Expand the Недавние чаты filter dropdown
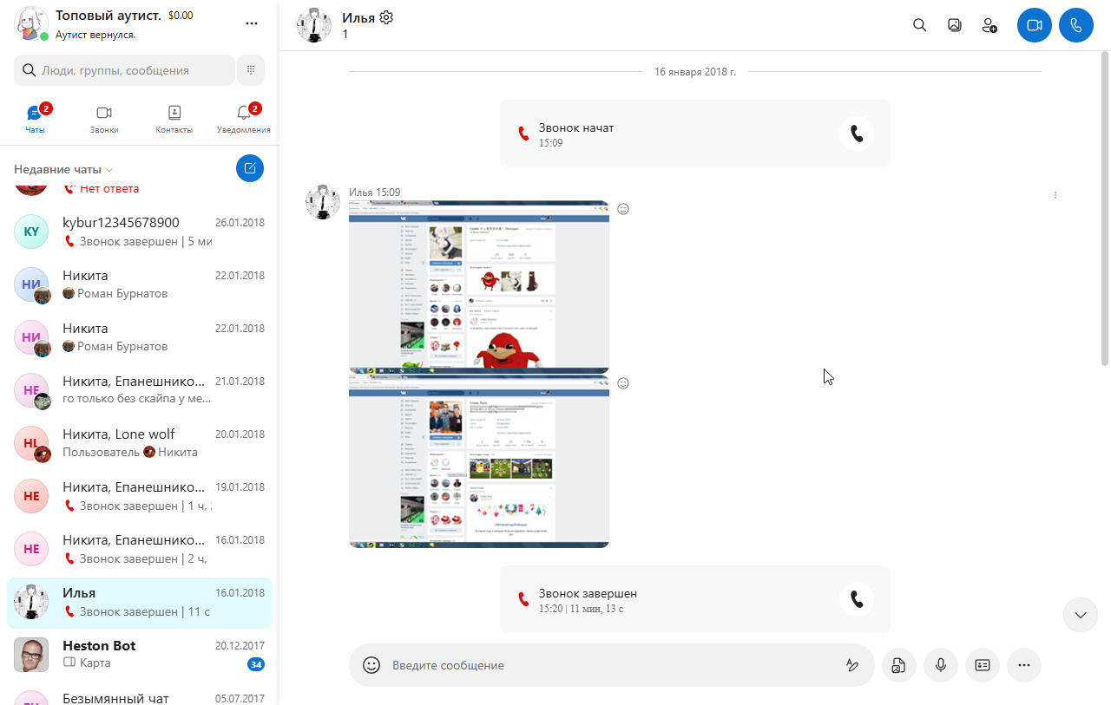The height and width of the screenshot is (705, 1111). coord(63,169)
